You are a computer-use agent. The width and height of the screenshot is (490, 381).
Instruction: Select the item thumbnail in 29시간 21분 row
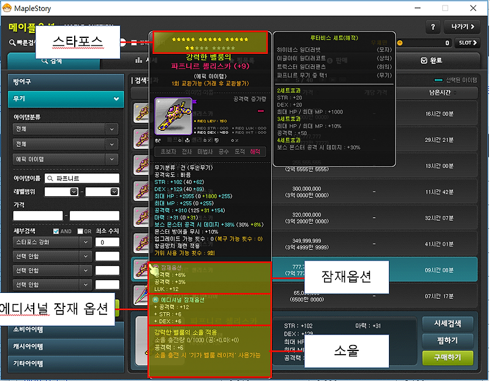point(141,139)
